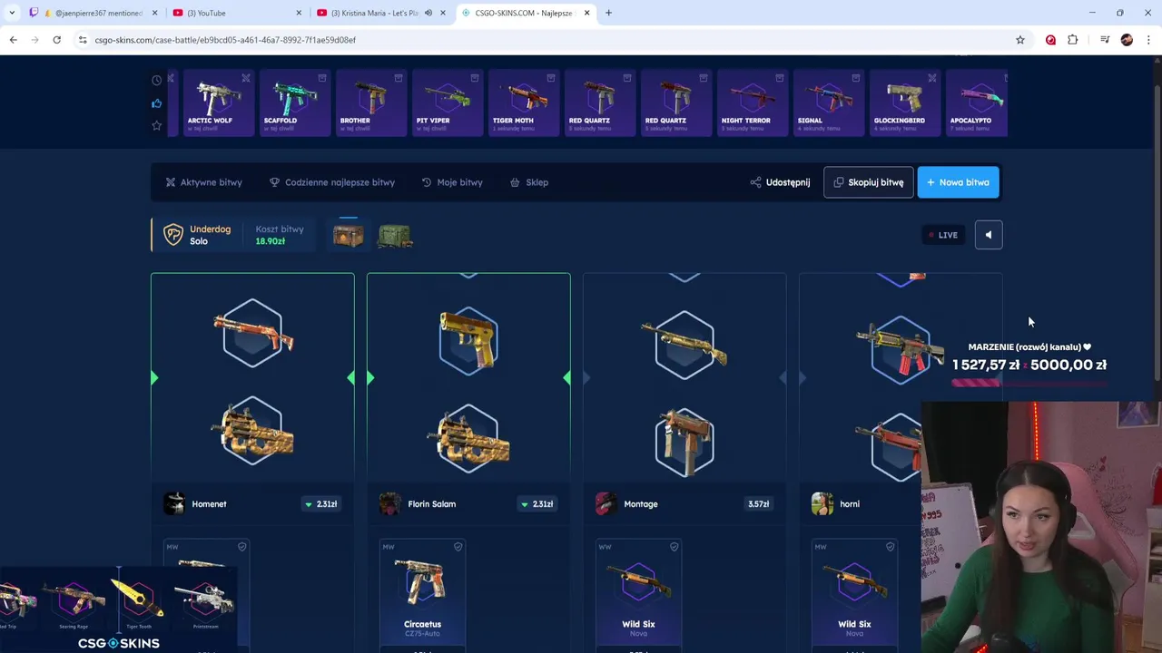Open the Chrome profile avatar
This screenshot has height=653, width=1162.
1127,40
